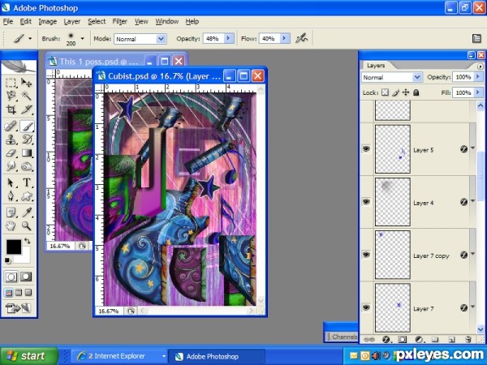Open Flow slider arrow
The height and width of the screenshot is (365, 487).
pos(284,38)
